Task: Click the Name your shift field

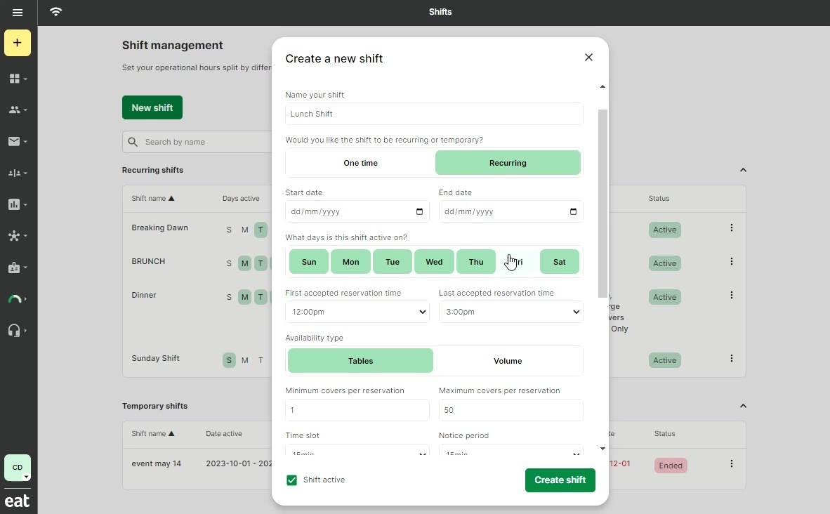Action: point(434,114)
